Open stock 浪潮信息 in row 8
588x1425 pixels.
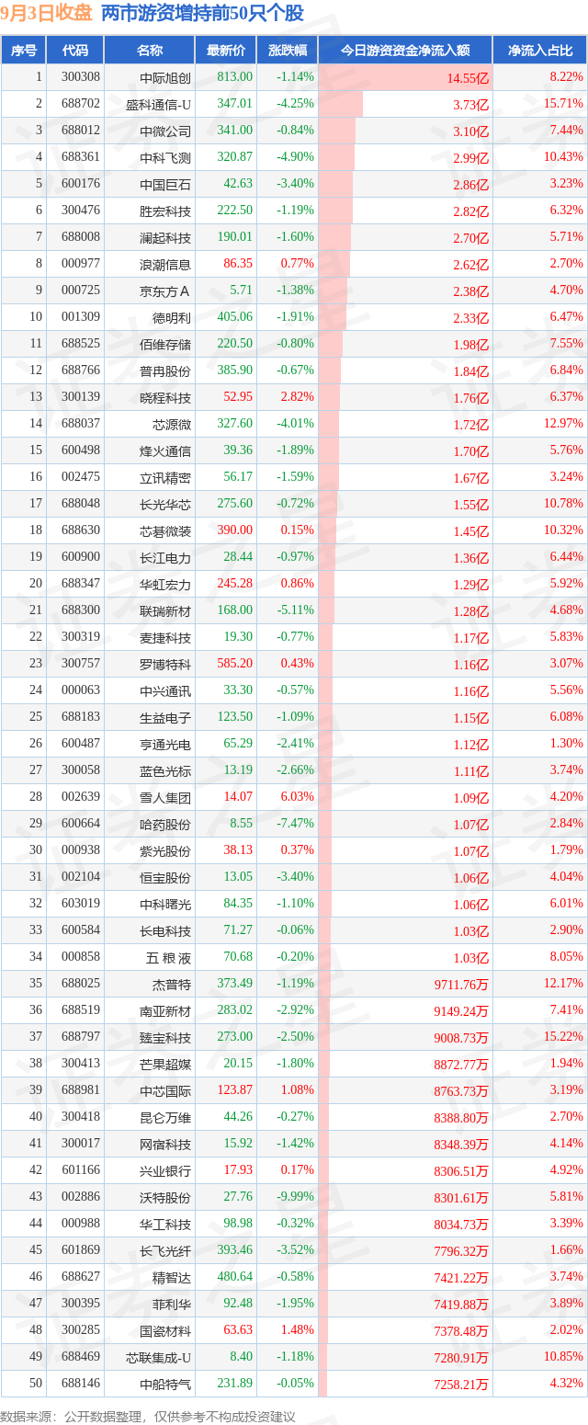point(165,264)
